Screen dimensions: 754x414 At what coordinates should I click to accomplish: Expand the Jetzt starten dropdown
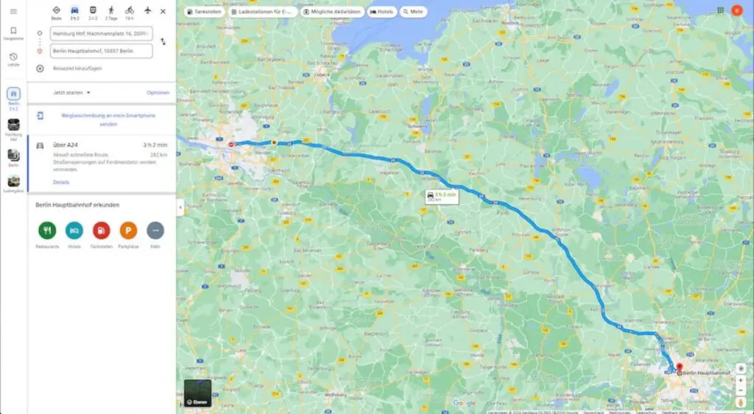click(71, 93)
